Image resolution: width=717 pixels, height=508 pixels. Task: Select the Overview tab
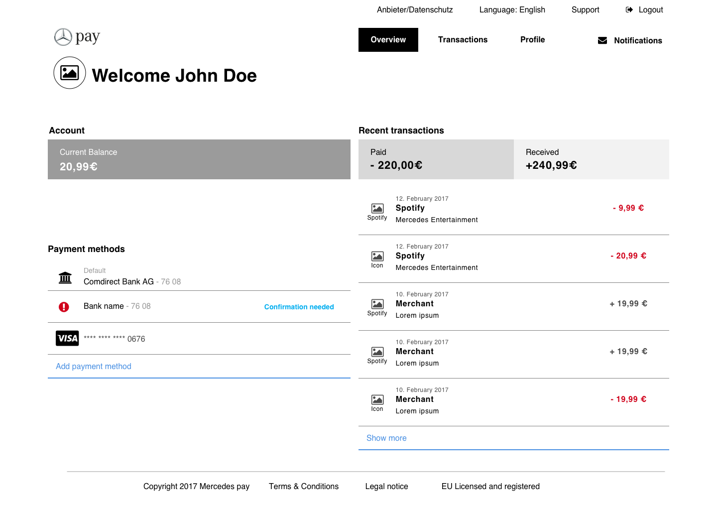click(388, 40)
